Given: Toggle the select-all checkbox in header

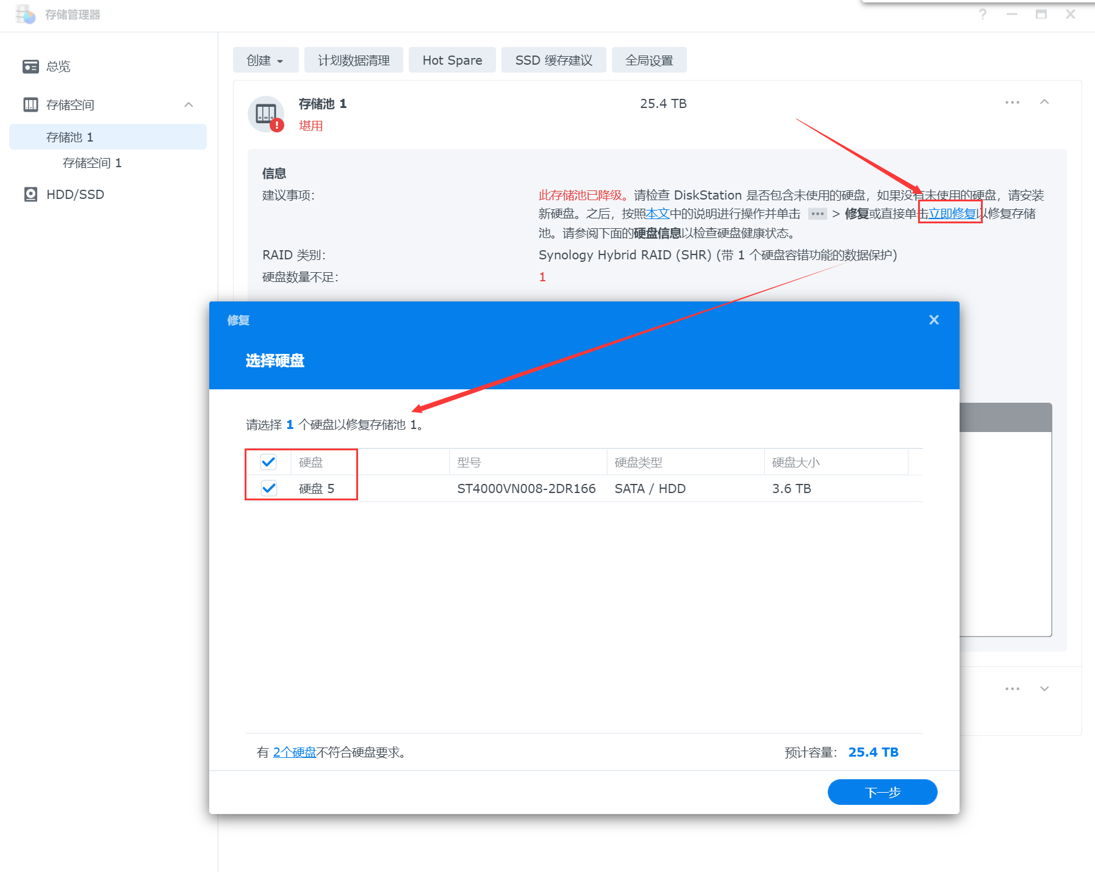Looking at the screenshot, I should (x=268, y=462).
